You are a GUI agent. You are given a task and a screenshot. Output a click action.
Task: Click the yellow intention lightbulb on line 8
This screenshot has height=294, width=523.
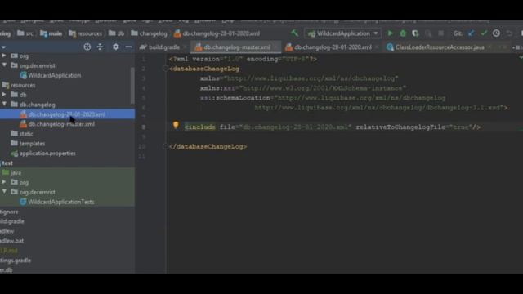pyautogui.click(x=176, y=125)
